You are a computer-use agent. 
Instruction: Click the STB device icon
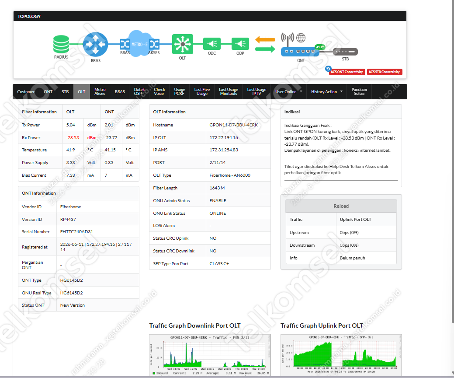click(x=345, y=52)
